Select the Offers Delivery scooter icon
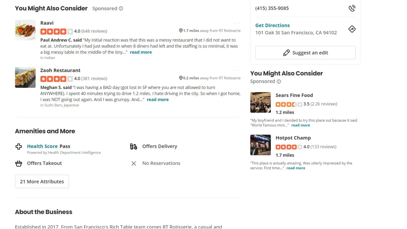 click(x=133, y=147)
